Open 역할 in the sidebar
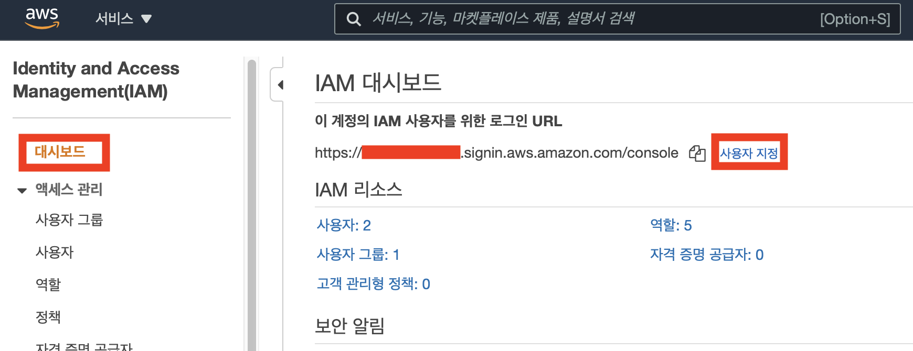The width and height of the screenshot is (913, 351). [x=48, y=284]
